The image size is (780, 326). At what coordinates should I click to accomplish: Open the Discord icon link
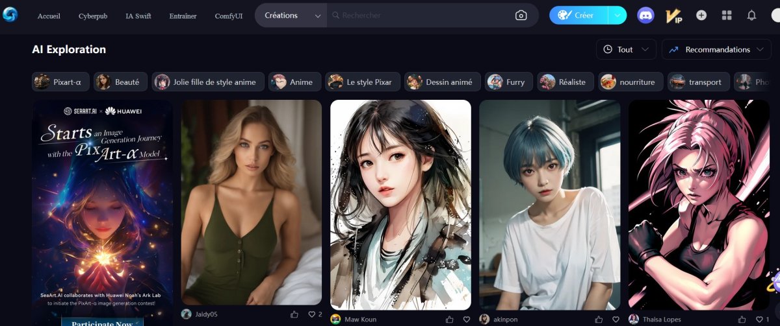pyautogui.click(x=645, y=16)
